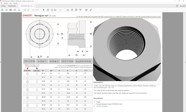This screenshot has width=186, height=112.
Task: Select the arrow selection tool
Action: pos(44,10)
